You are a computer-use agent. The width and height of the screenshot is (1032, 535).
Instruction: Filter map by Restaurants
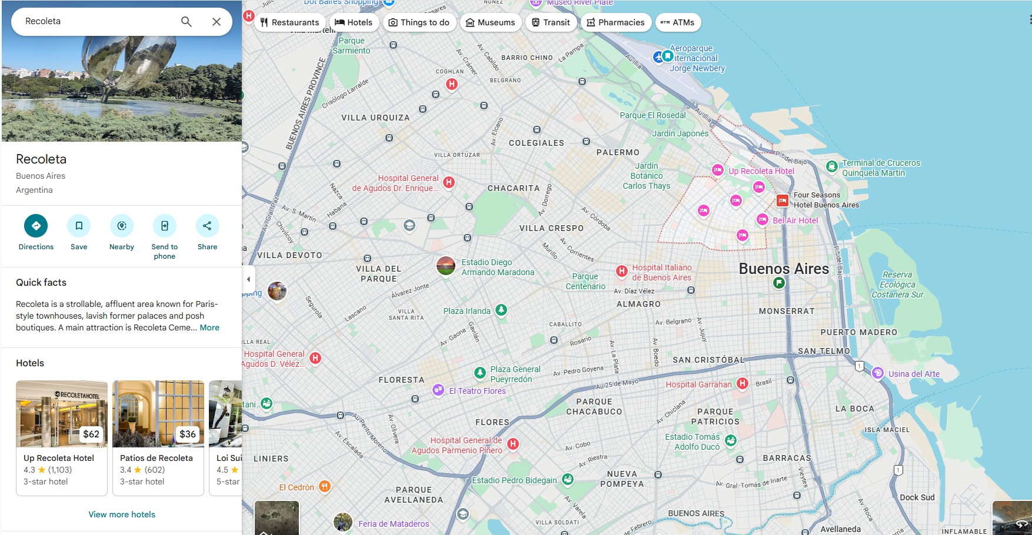[289, 22]
